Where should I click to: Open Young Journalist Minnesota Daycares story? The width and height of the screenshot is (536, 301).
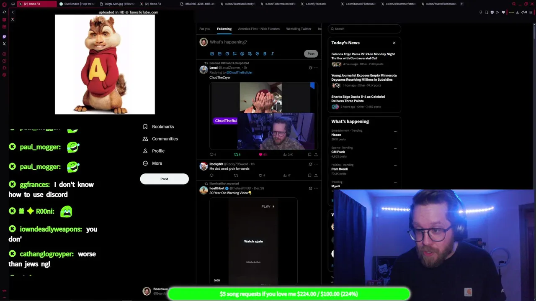[x=363, y=80]
